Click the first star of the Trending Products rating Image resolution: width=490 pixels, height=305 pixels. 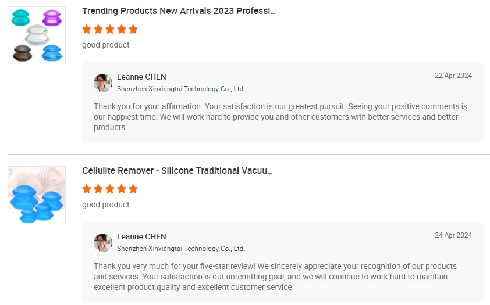87,29
